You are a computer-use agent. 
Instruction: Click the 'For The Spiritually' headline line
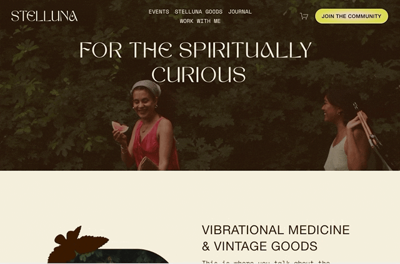[196, 50]
